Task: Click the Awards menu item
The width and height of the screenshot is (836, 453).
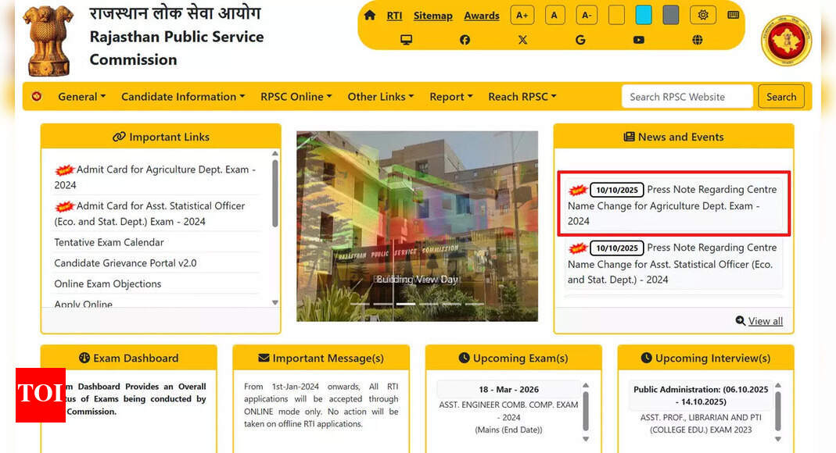Action: coord(481,15)
